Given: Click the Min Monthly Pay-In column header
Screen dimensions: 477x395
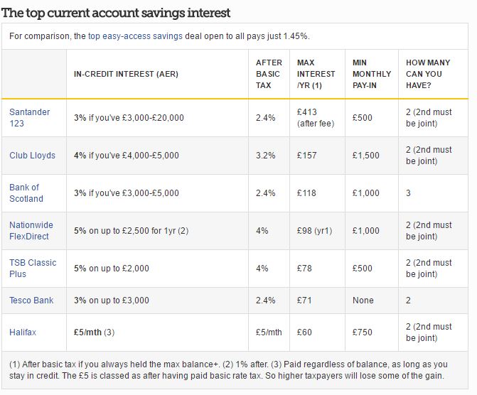Looking at the screenshot, I should 371,74.
